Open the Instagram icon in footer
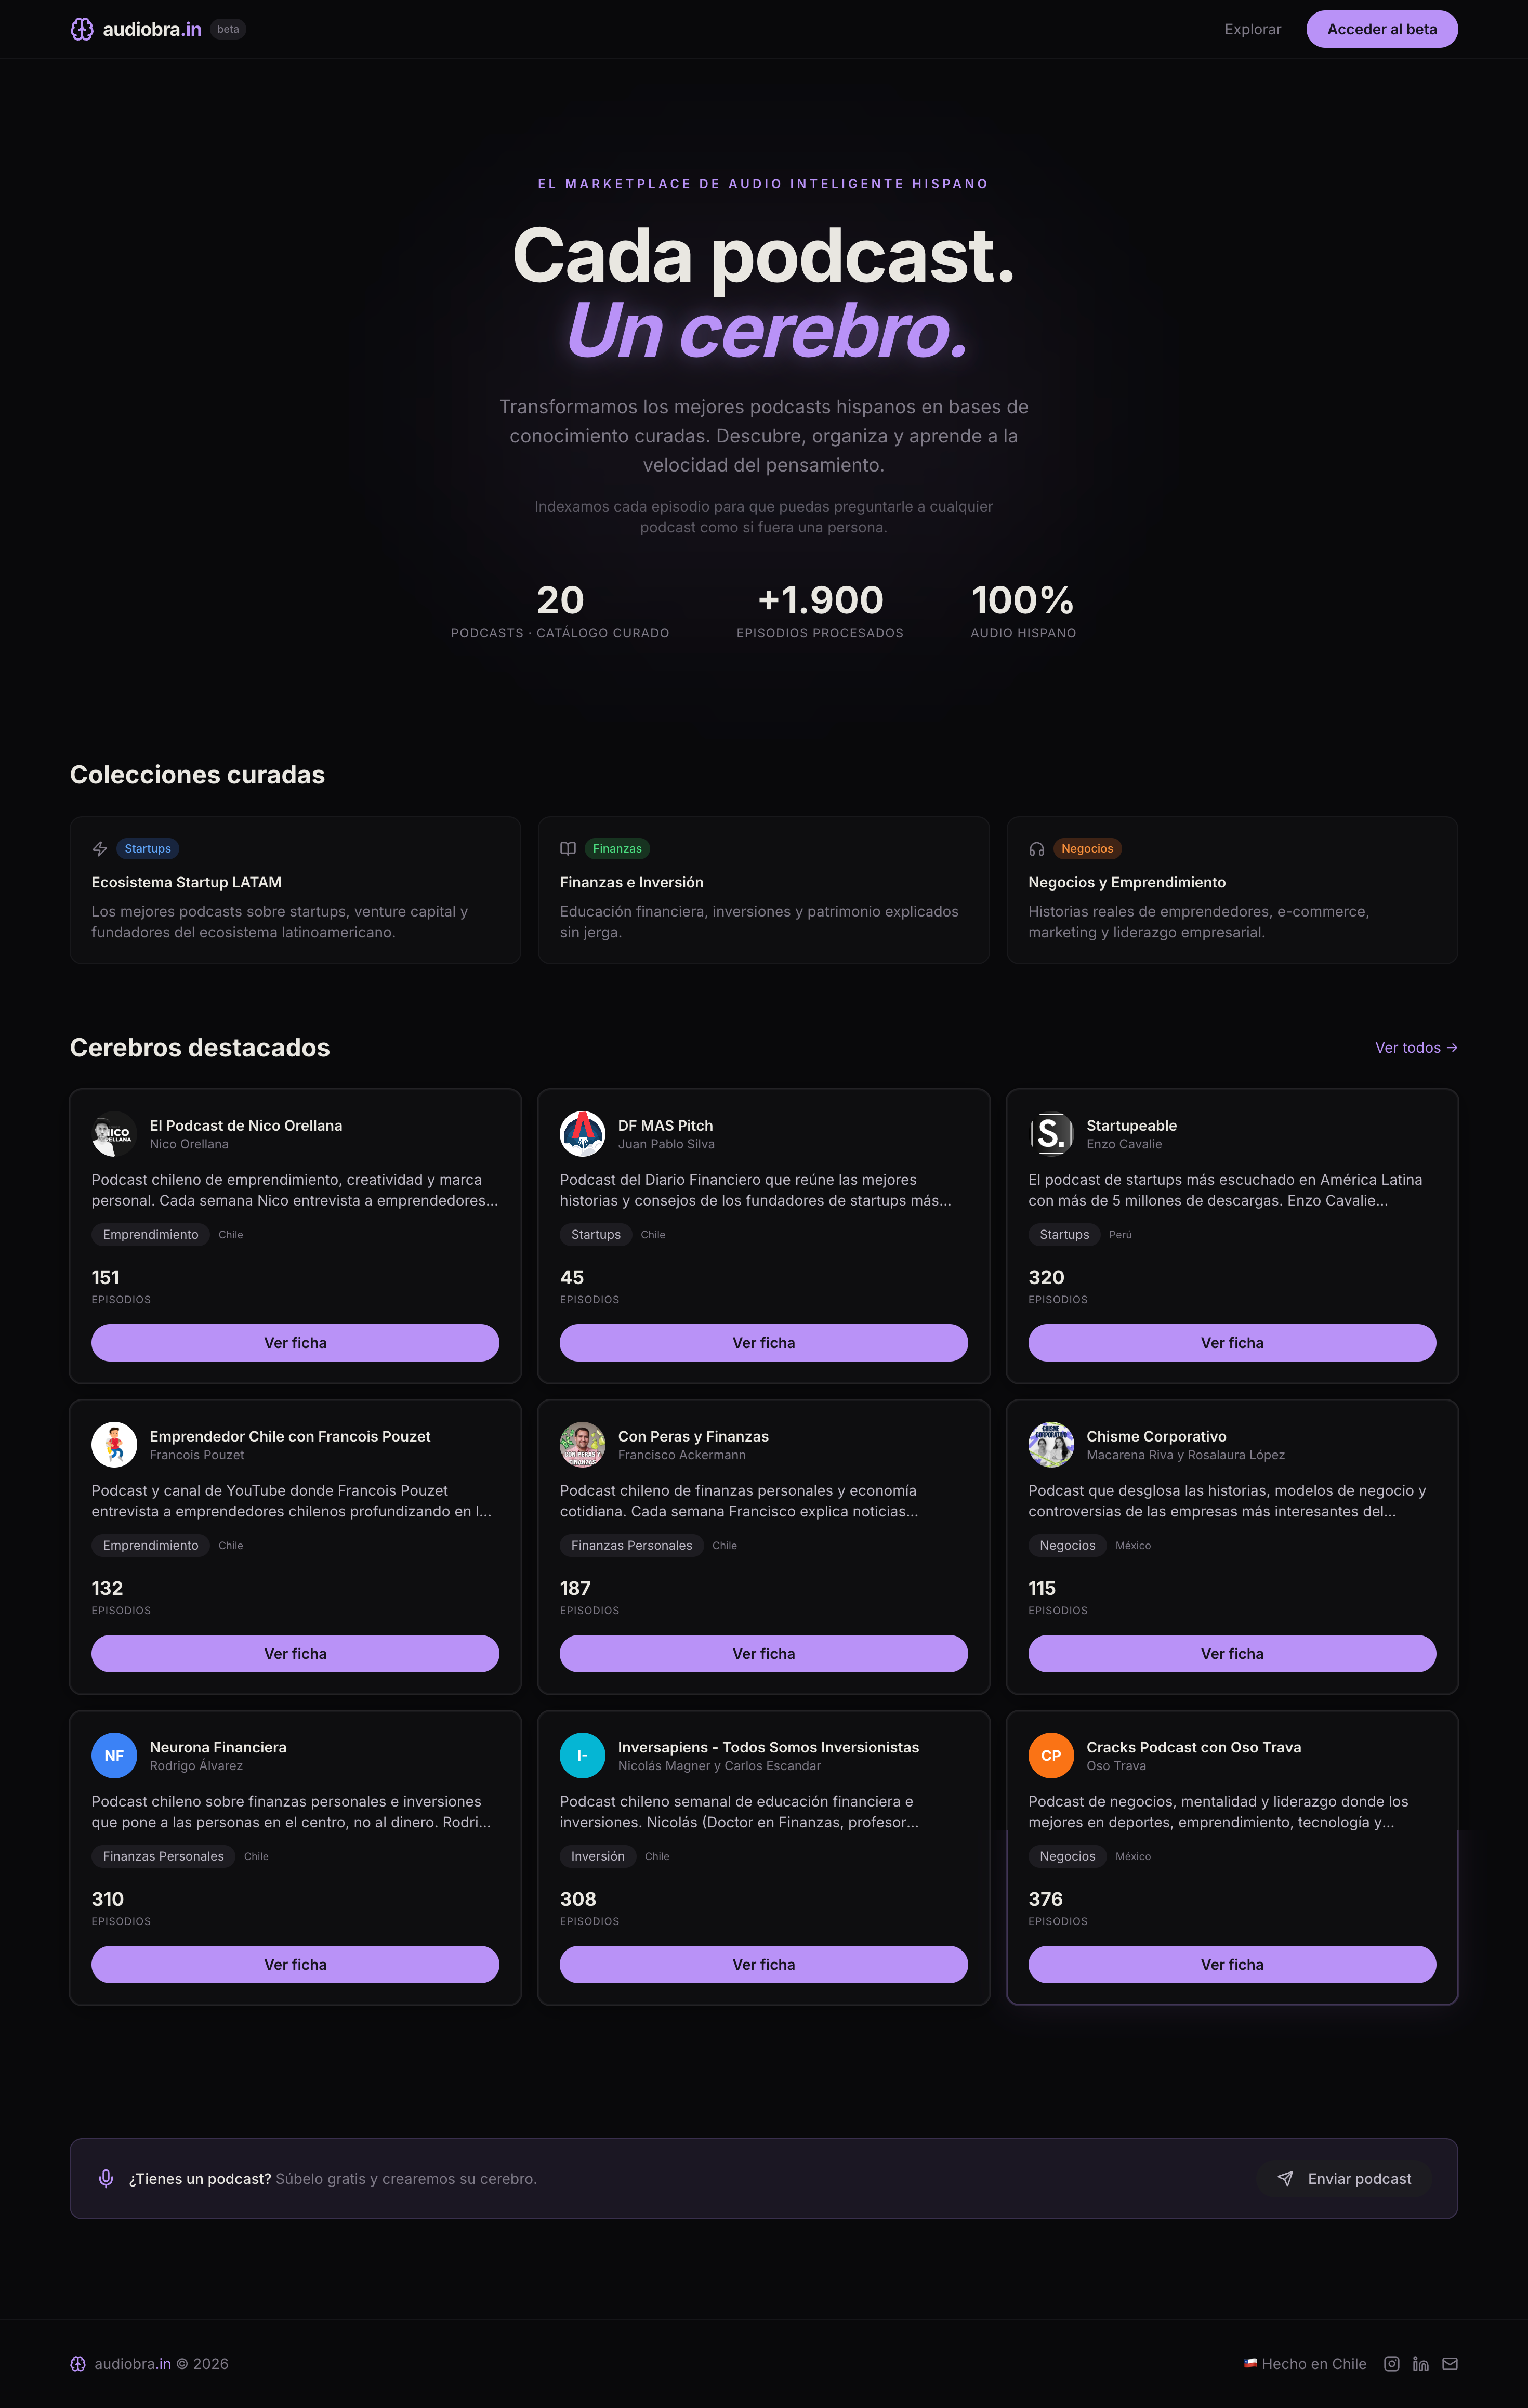 (1391, 2363)
